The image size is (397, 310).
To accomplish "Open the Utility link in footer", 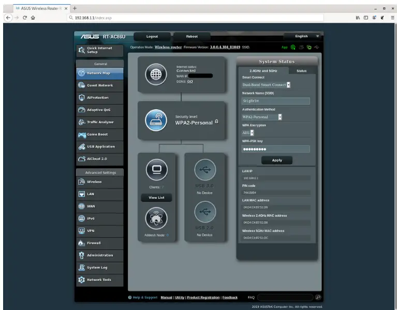I will (x=180, y=298).
